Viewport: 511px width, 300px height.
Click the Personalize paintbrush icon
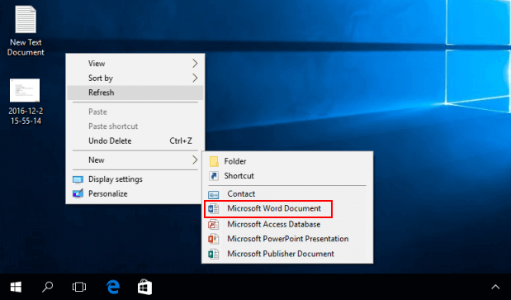tap(78, 193)
